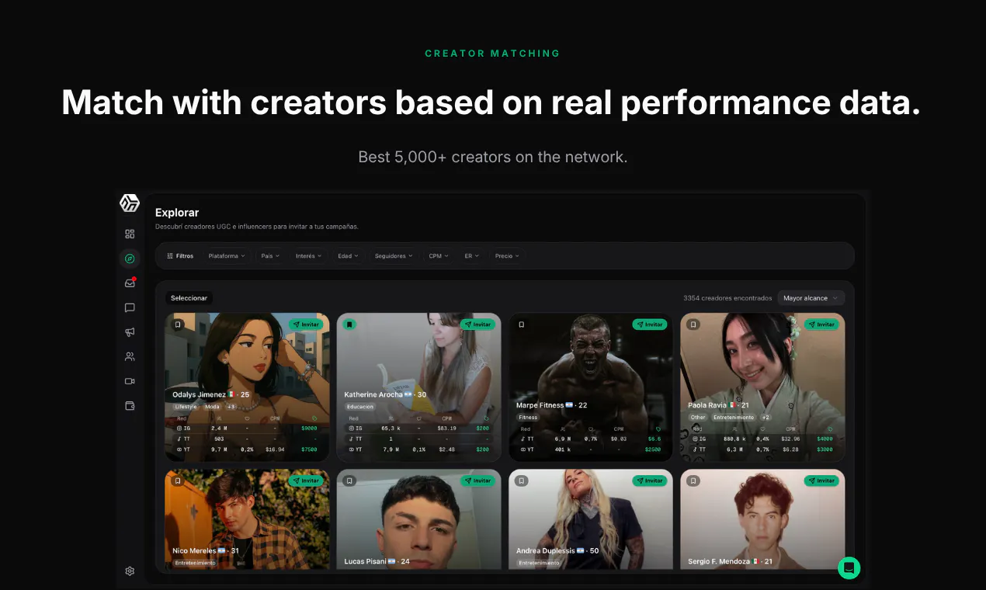Invite Lucas Pisani with Invitar button
The width and height of the screenshot is (986, 590).
point(477,481)
